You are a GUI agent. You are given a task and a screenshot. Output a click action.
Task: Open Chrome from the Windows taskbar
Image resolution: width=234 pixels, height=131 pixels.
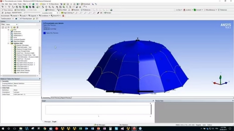pyautogui.click(x=44, y=128)
